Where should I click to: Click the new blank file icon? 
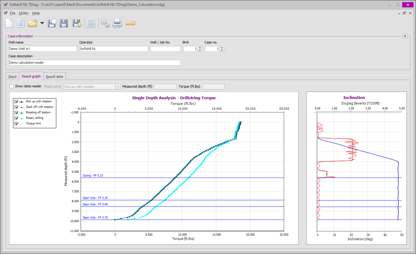(x=9, y=23)
